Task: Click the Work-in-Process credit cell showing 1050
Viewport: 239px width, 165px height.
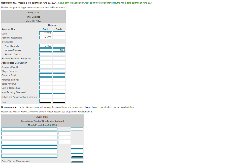Action: pyautogui.click(x=59, y=50)
